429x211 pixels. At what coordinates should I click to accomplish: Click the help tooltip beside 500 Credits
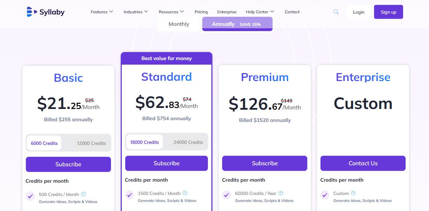pyautogui.click(x=84, y=194)
